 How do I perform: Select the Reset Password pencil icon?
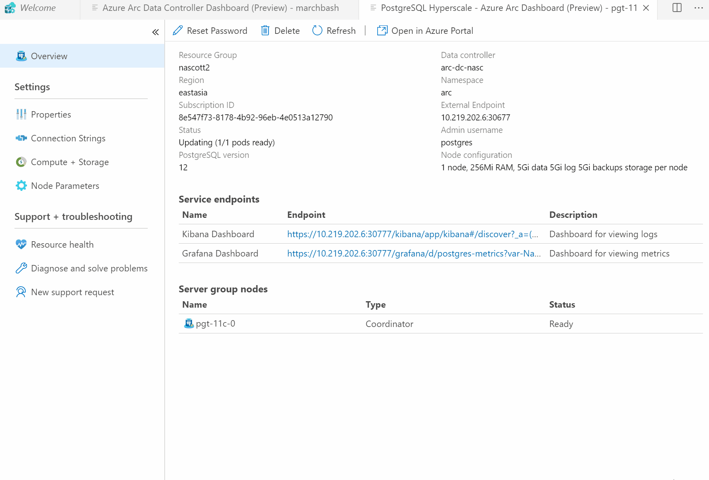click(178, 31)
